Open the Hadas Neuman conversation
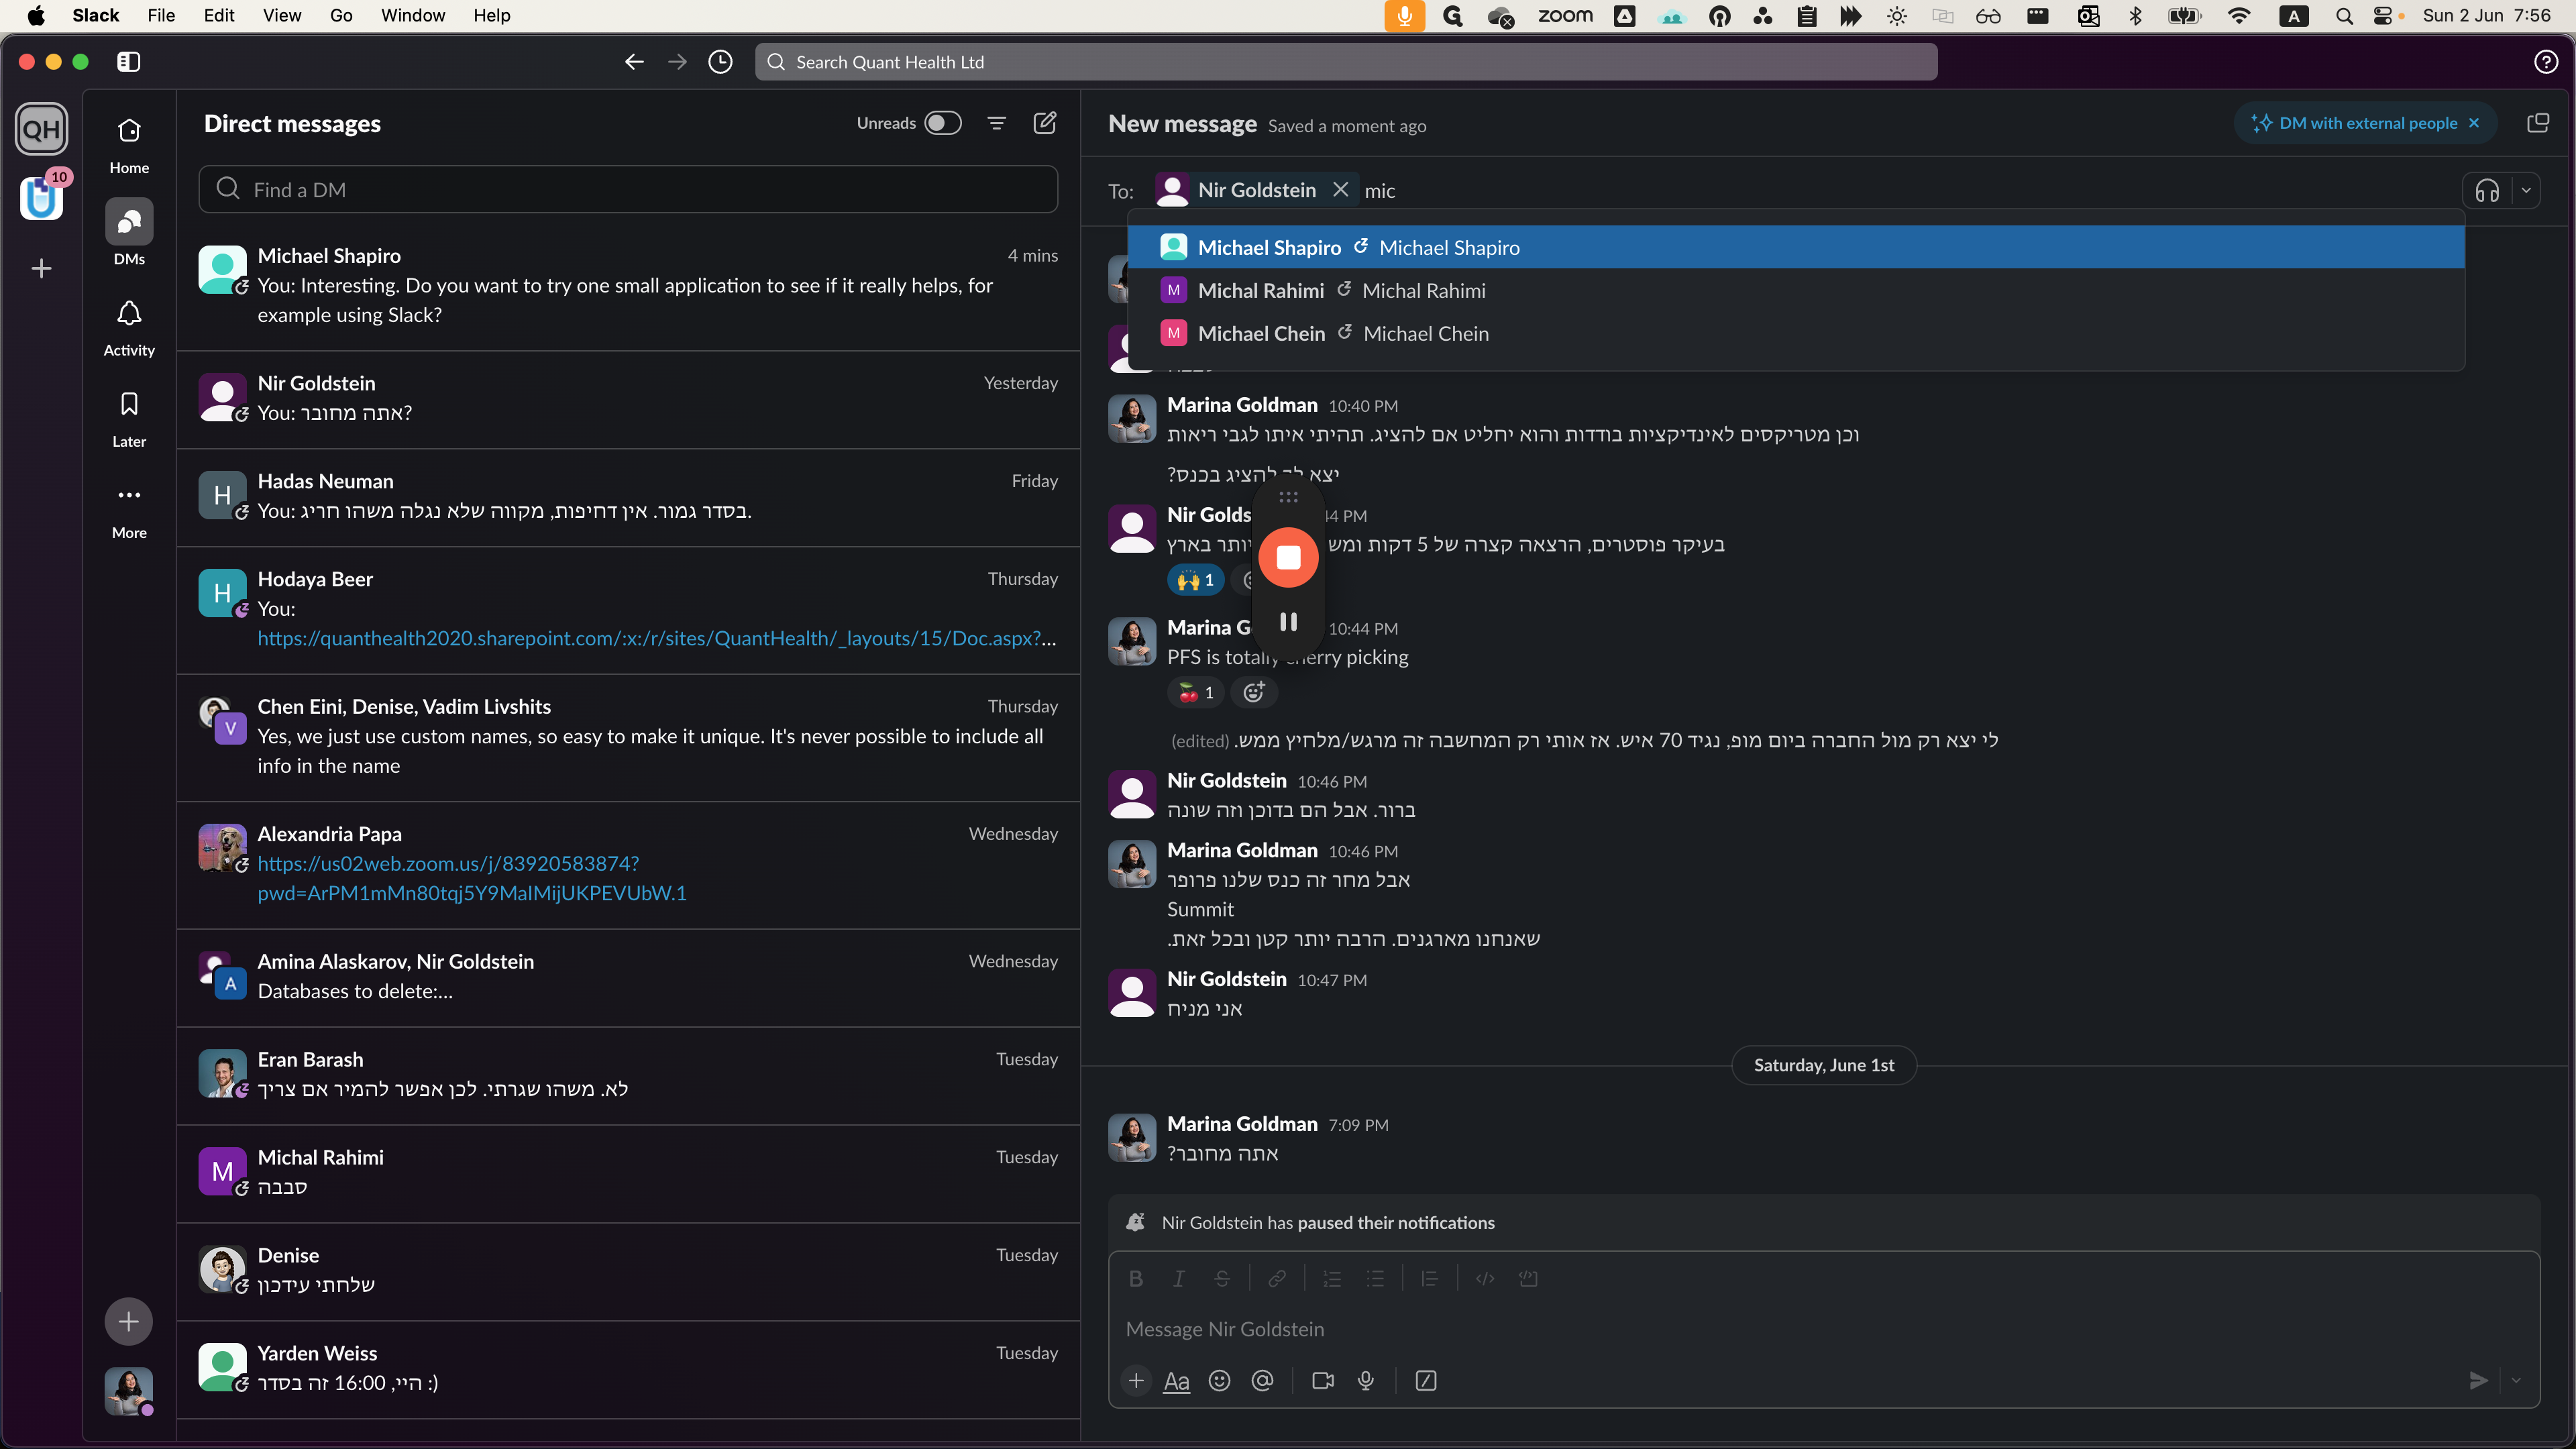Image resolution: width=2576 pixels, height=1449 pixels. tap(628, 497)
